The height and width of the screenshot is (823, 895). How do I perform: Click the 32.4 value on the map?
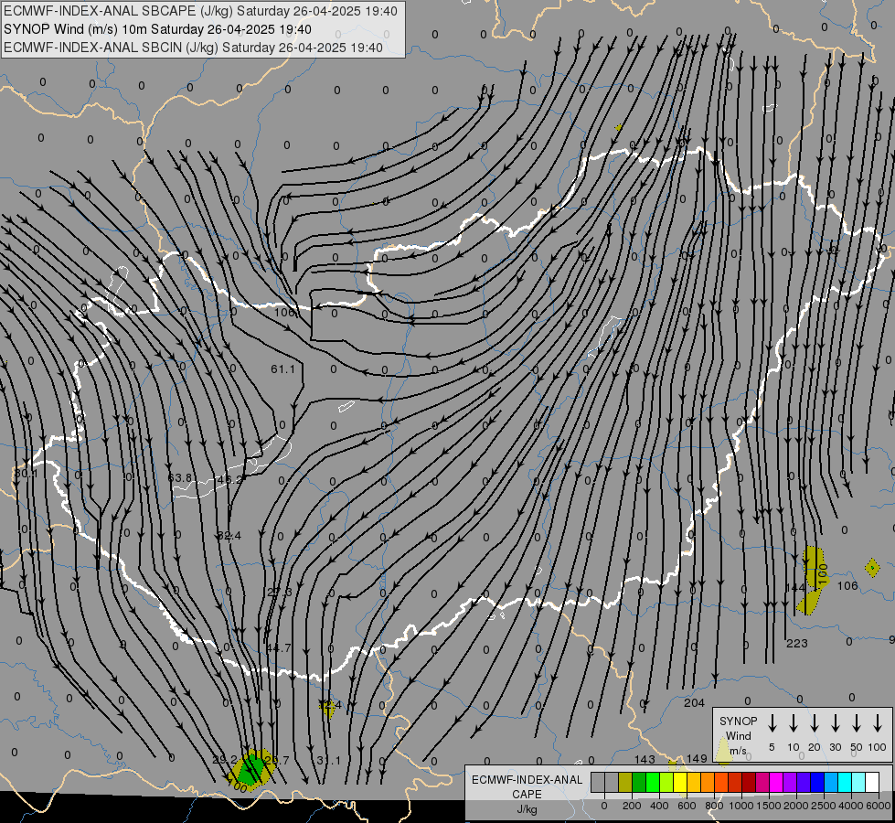point(229,536)
